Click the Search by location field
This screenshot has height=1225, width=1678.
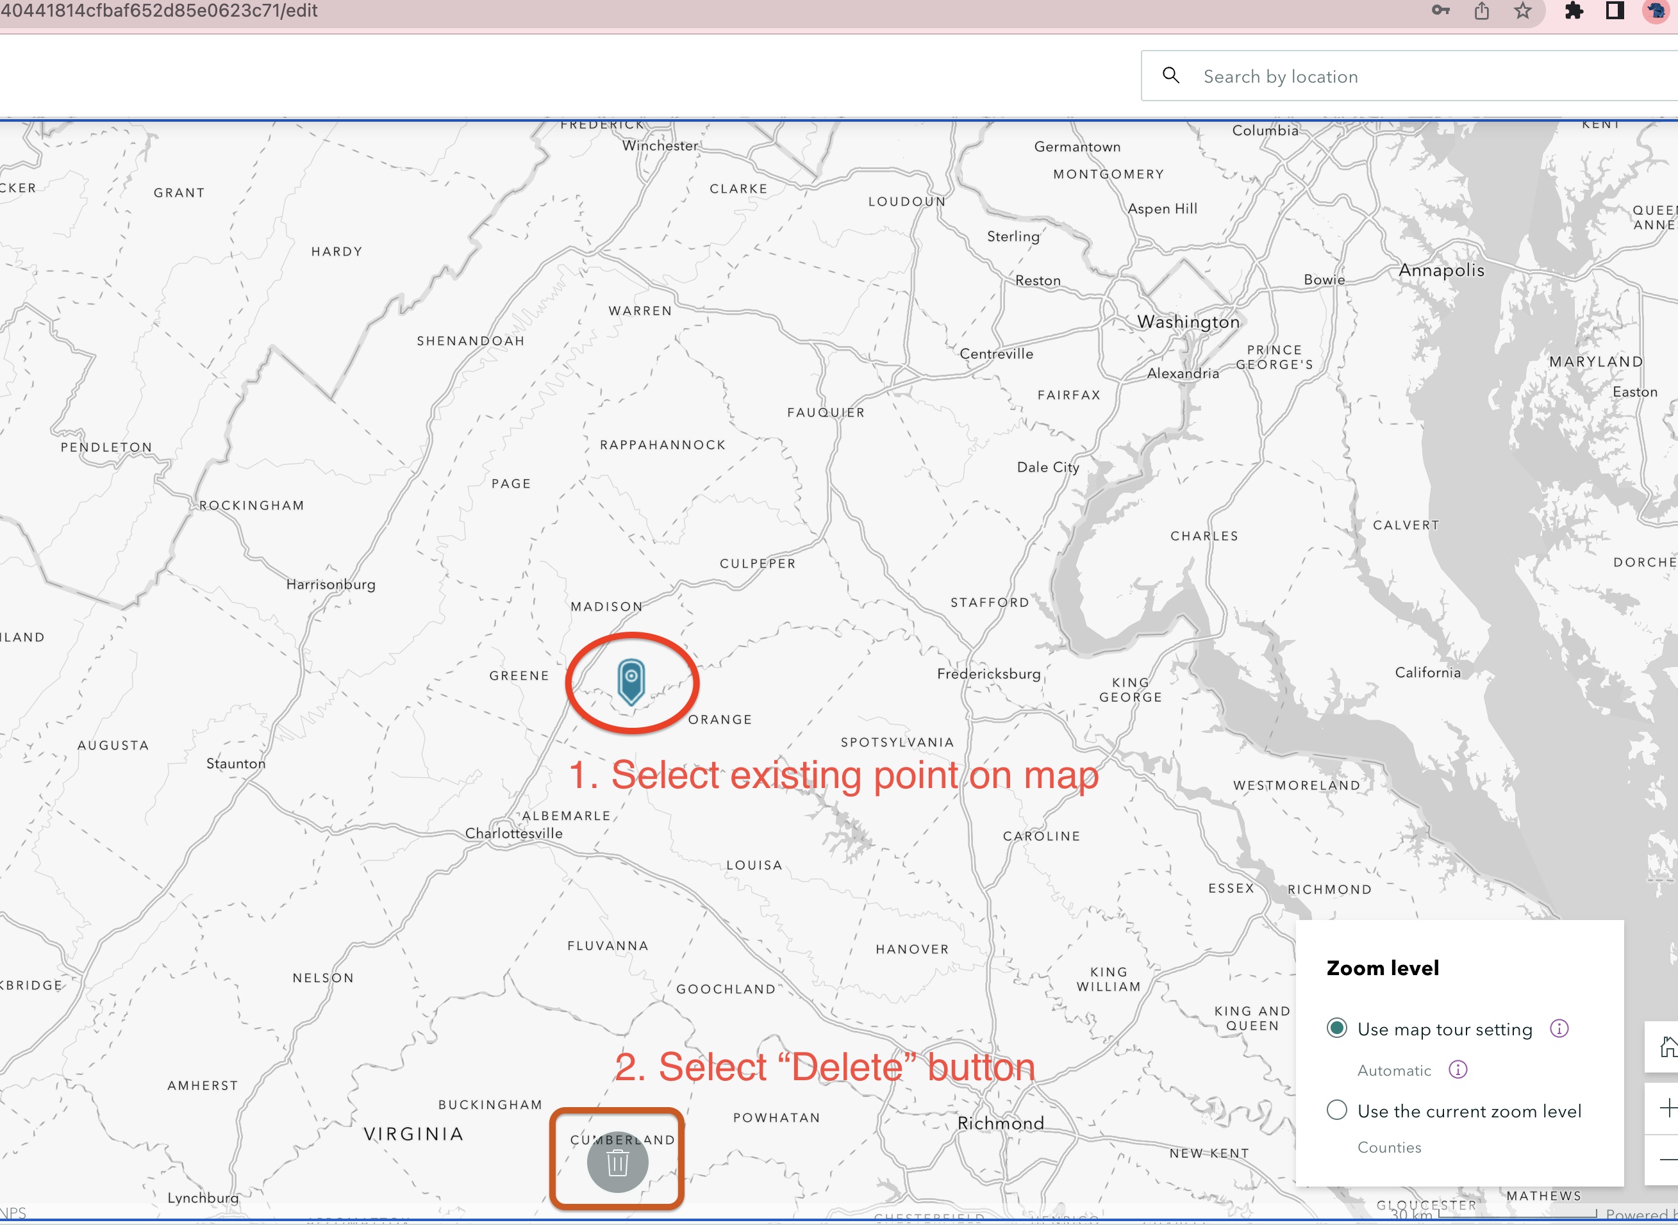(1409, 76)
